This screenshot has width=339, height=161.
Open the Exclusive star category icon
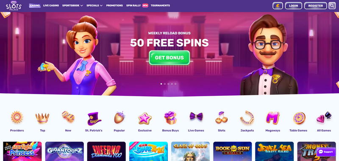coord(145,119)
